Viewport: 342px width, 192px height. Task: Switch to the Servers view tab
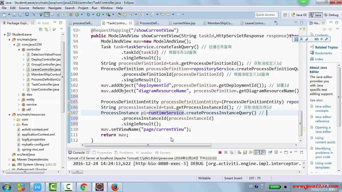point(163,152)
